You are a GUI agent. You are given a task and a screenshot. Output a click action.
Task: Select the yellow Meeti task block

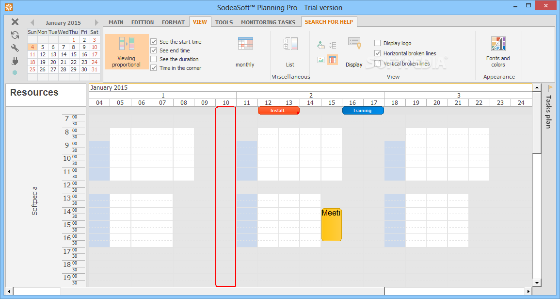click(332, 225)
